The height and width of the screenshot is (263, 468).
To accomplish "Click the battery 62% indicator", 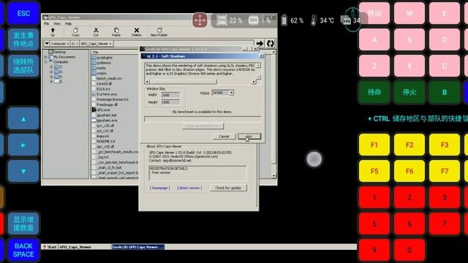I will pos(292,20).
